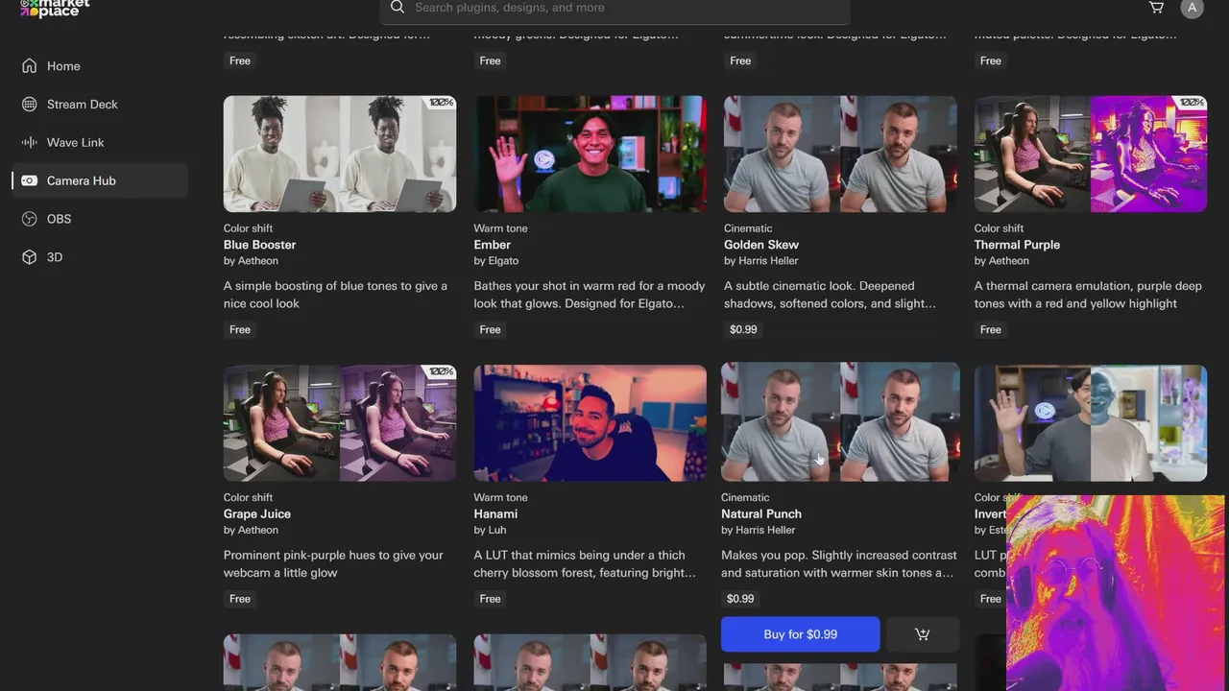The width and height of the screenshot is (1229, 691).
Task: Click 'Color shift' label above Thermal Purple
Action: point(999,228)
